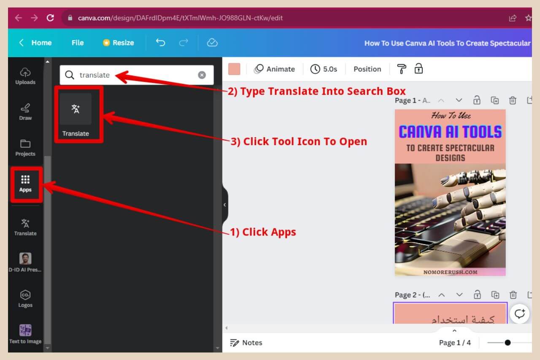Screen dimensions: 540x360
Task: Adjust the zoom slider
Action: click(508, 343)
